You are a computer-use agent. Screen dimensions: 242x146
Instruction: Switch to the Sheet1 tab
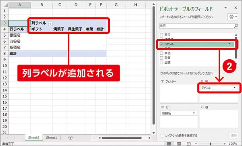click(51, 138)
